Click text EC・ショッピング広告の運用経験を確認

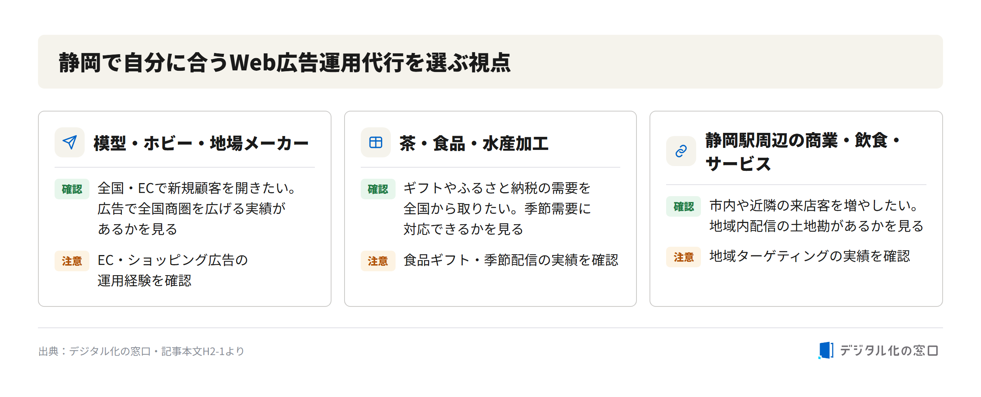(x=172, y=270)
